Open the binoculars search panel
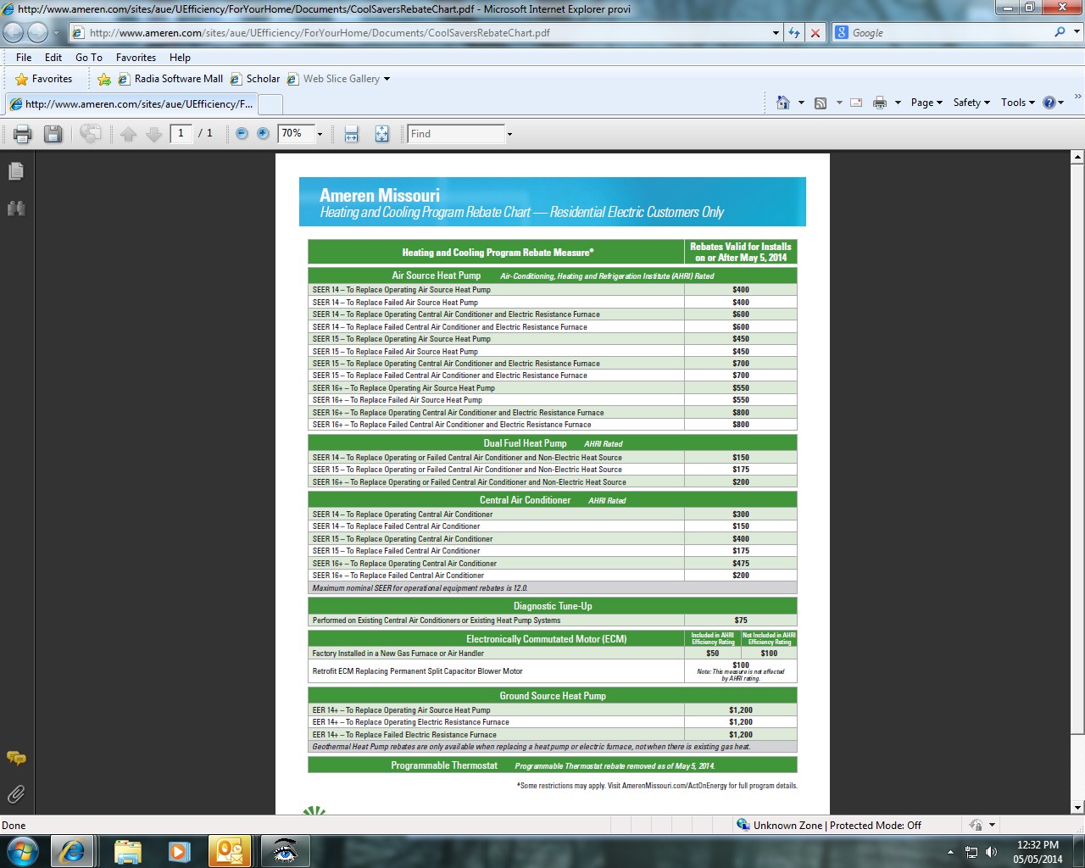Screen dimensions: 1085x868 coord(15,209)
